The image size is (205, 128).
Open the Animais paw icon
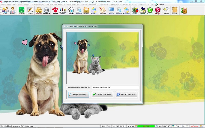pyautogui.click(x=55, y=10)
